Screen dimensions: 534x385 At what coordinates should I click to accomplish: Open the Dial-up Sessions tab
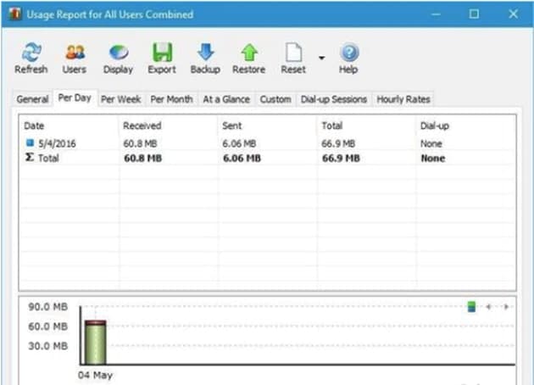click(334, 99)
